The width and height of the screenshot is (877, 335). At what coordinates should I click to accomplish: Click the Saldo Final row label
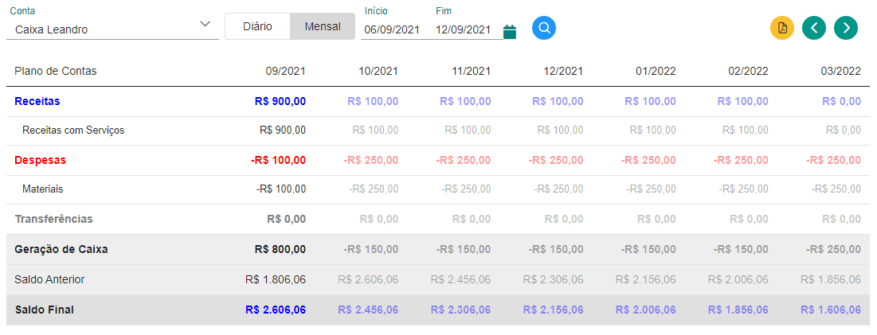click(x=44, y=310)
